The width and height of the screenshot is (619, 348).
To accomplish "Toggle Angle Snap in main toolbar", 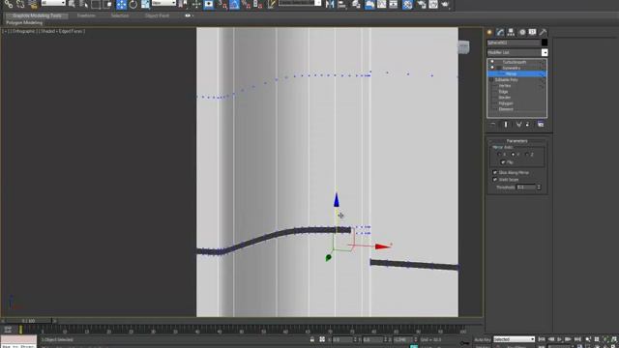I will 234,4.
